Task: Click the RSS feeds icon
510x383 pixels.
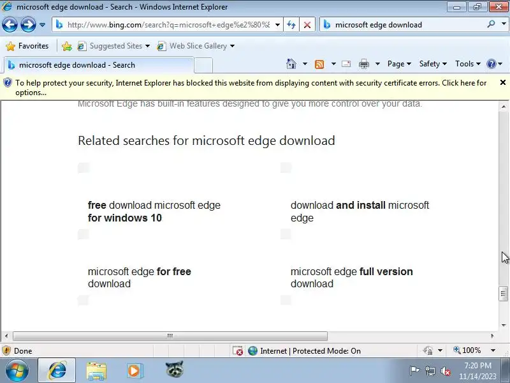Action: pos(319,64)
